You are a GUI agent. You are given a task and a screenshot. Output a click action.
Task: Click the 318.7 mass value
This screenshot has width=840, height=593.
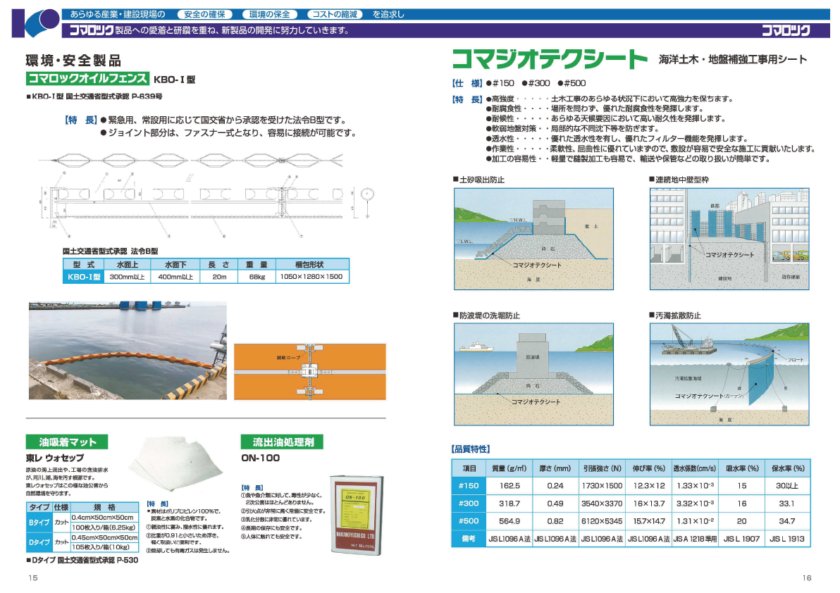point(509,504)
